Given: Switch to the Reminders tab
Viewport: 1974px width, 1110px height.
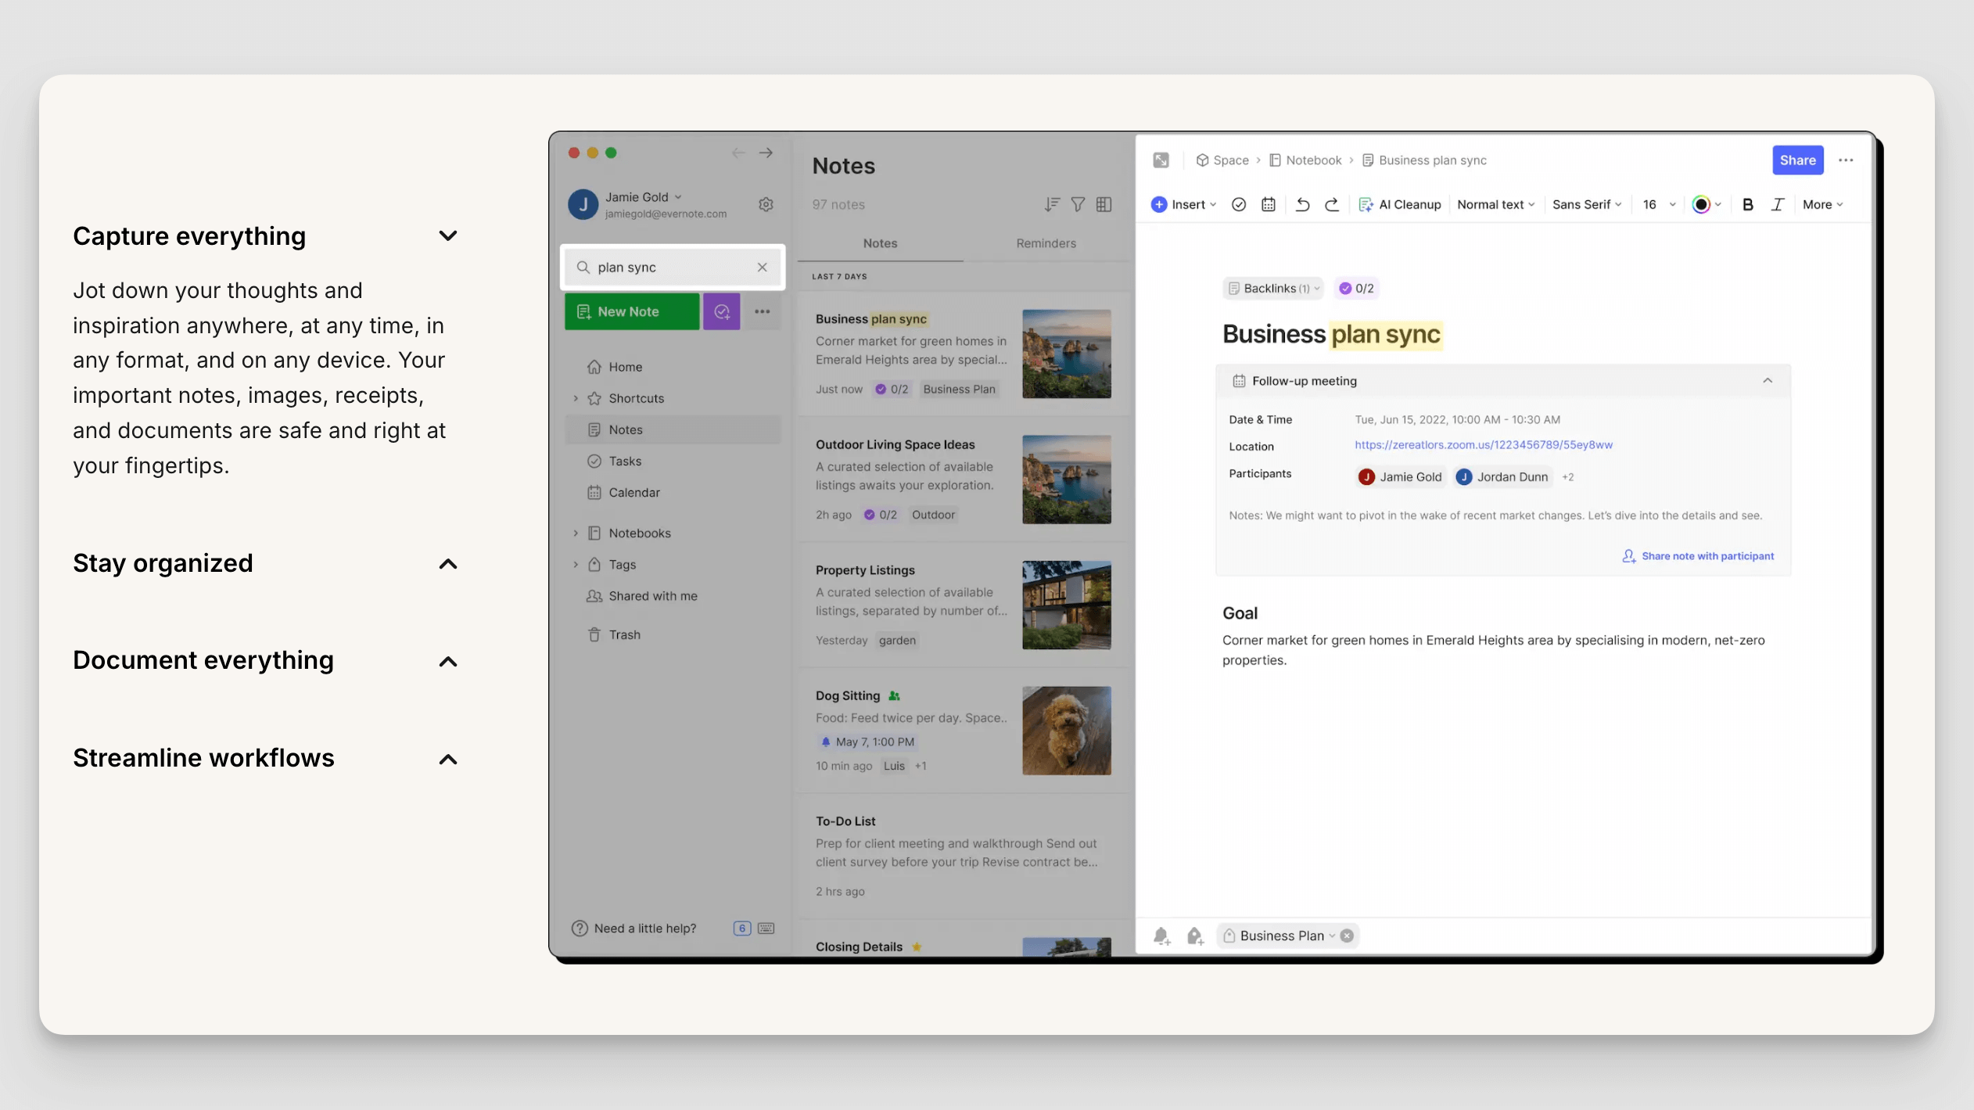Looking at the screenshot, I should pyautogui.click(x=1045, y=242).
